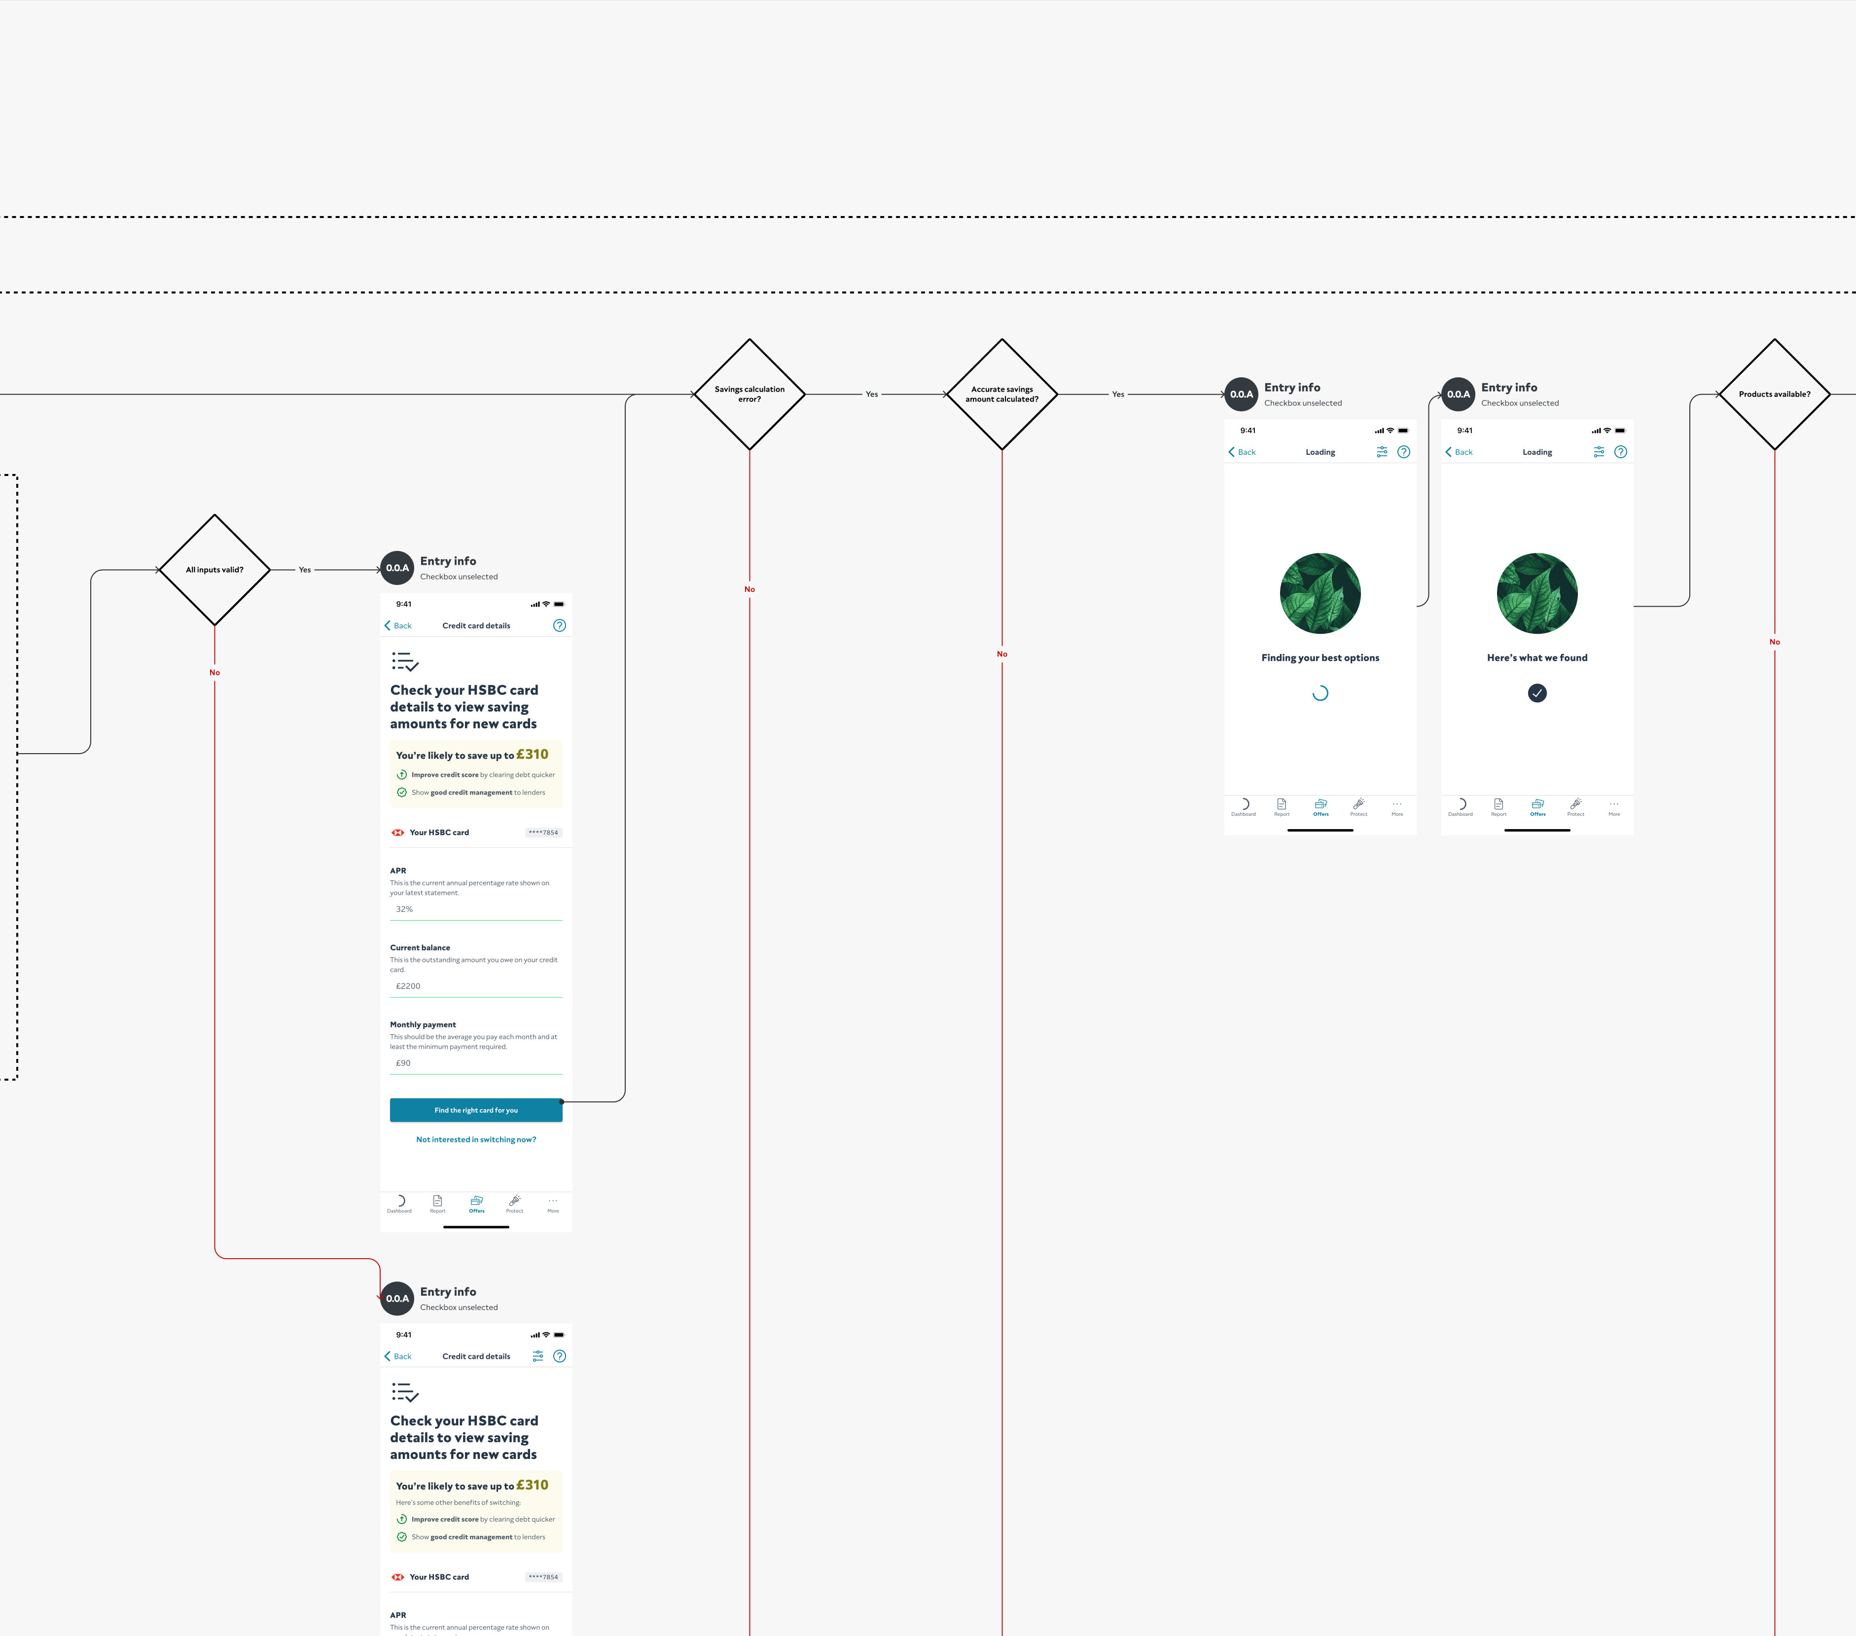Click filter sliders icon on Finding your best options screen

coord(1381,451)
